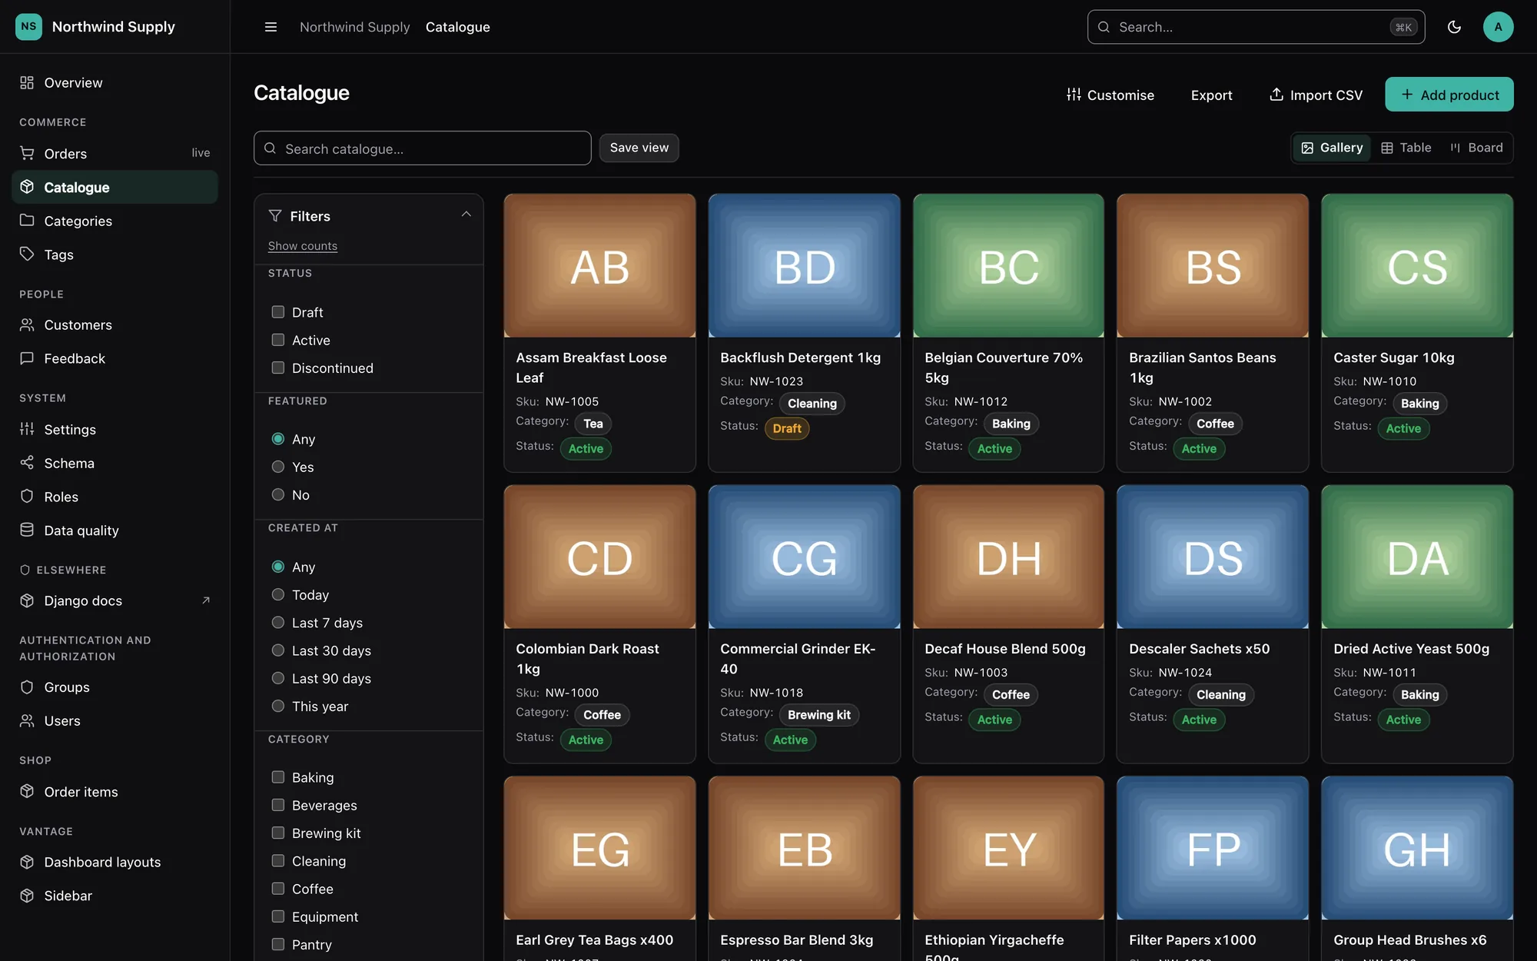The image size is (1537, 961).
Task: Click the Groups shield icon
Action: (27, 687)
